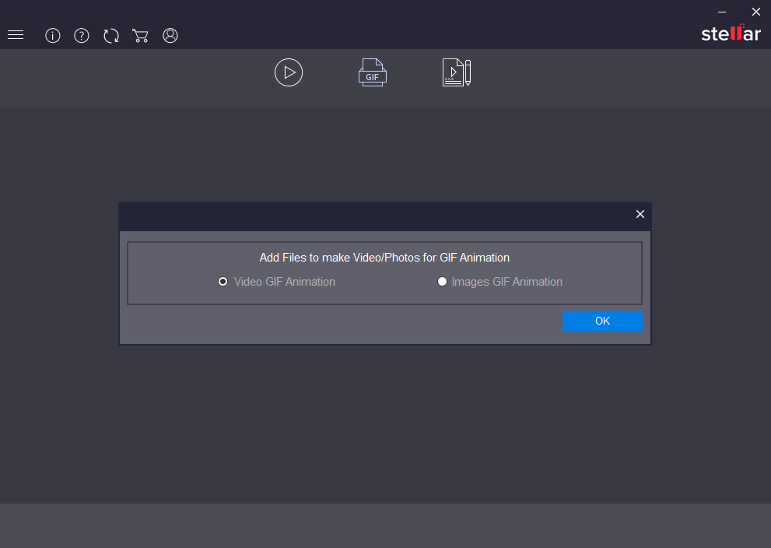
Task: Click the About info icon
Action: tap(53, 36)
